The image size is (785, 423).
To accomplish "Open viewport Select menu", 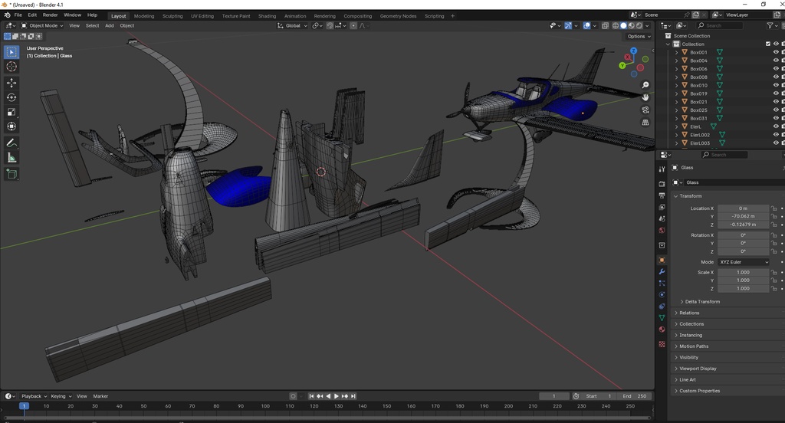I will (92, 25).
